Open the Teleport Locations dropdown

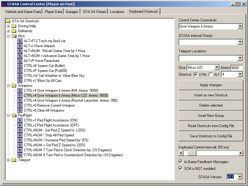point(241,58)
